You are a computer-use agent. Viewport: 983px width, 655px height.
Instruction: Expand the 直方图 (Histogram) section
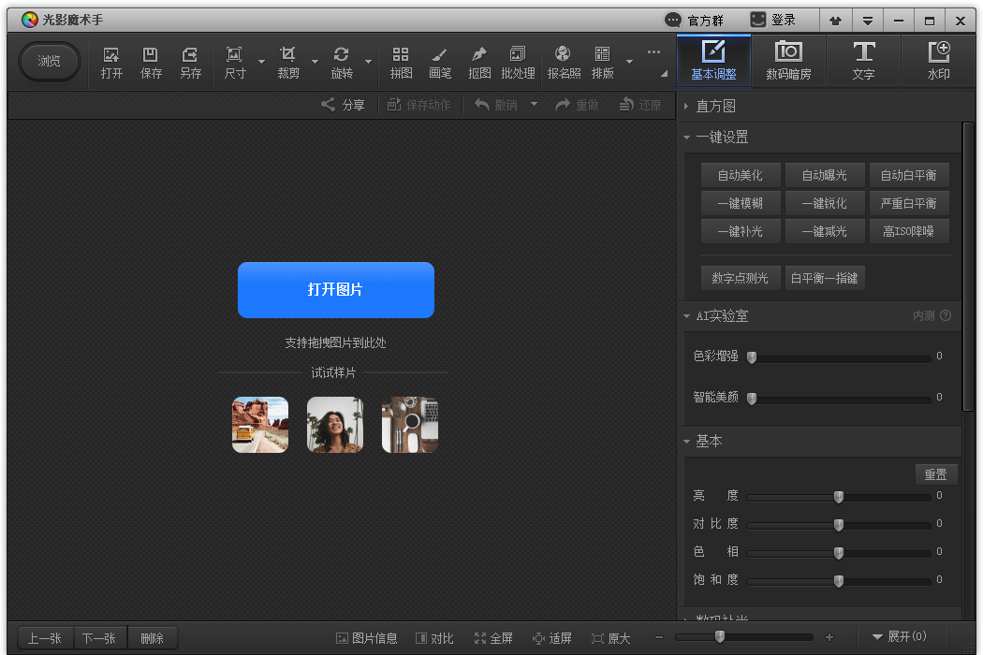coord(715,107)
